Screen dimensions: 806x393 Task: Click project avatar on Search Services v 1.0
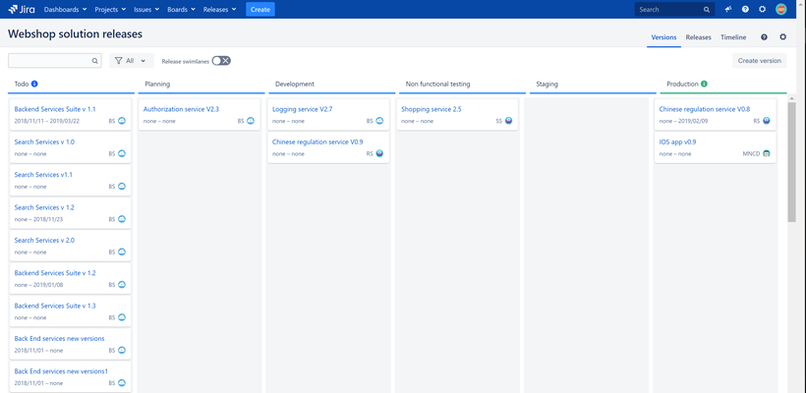pos(122,153)
